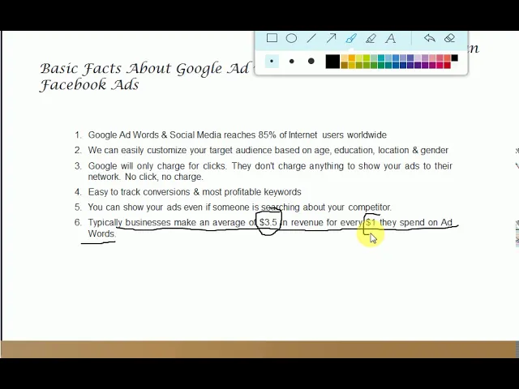Pick the bright red swatch ending the bottom row
519x389 pixels.
pyautogui.click(x=447, y=65)
